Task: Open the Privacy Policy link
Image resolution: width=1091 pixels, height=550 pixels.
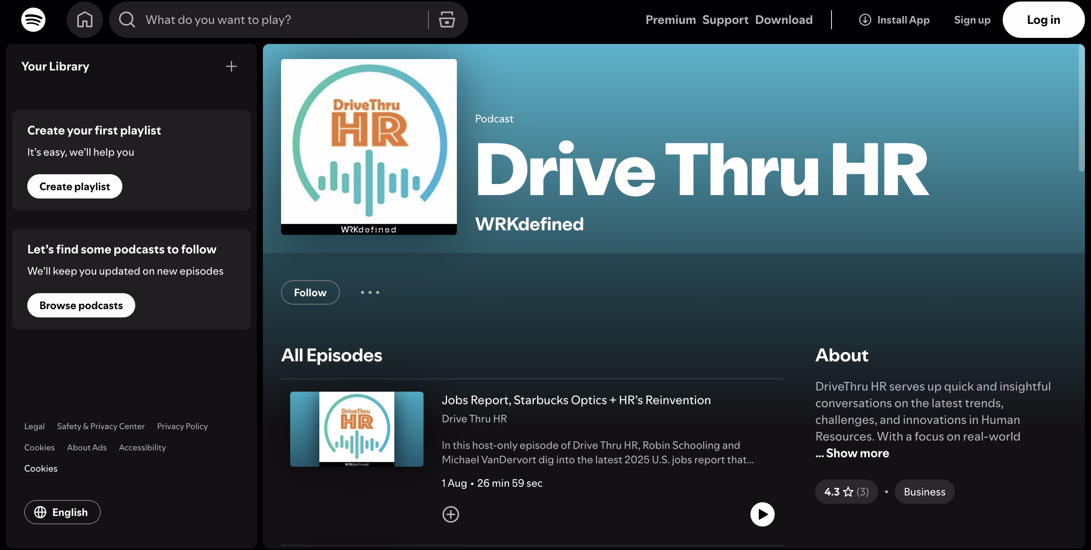Action: click(182, 427)
